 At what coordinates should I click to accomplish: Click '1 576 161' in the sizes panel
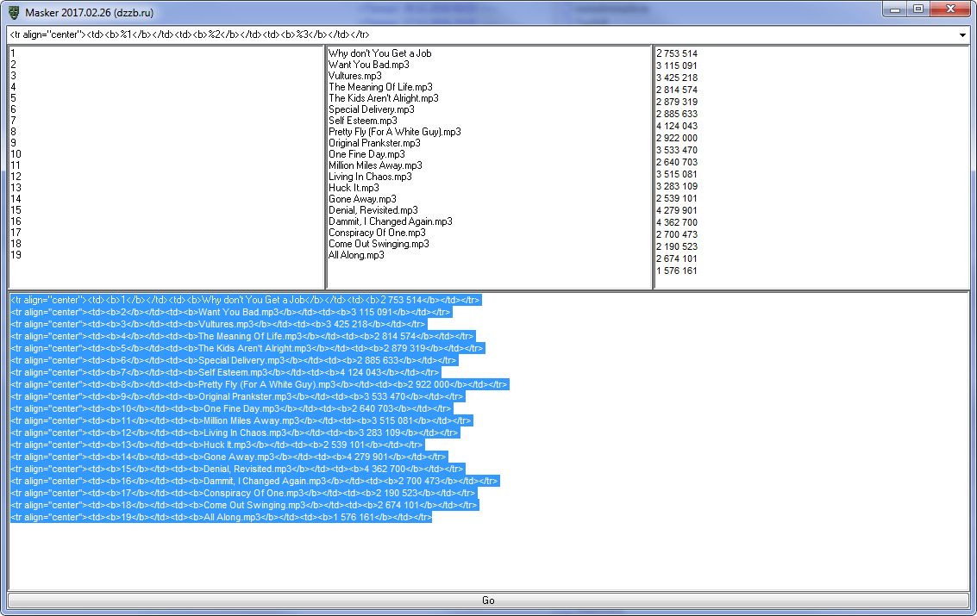677,271
